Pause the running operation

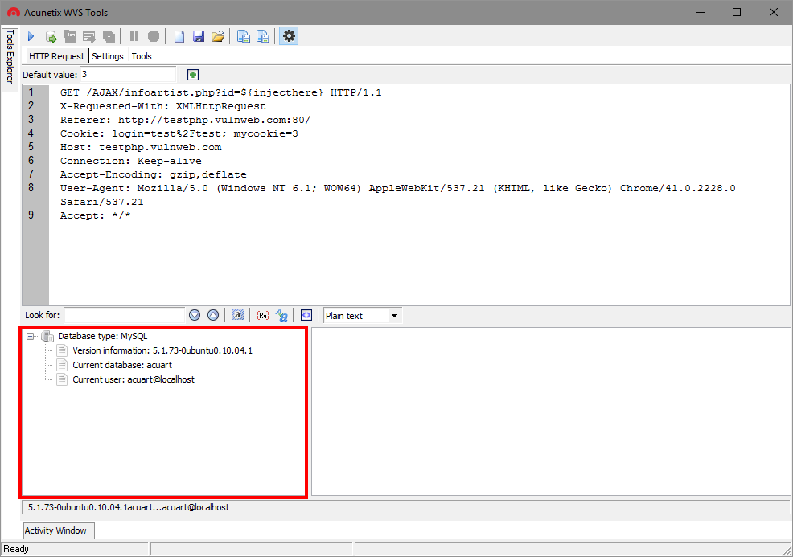(x=134, y=36)
